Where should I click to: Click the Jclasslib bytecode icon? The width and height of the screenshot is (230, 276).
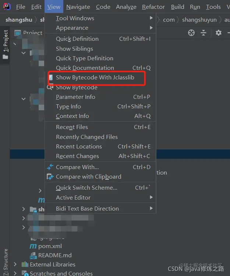[x=51, y=78]
